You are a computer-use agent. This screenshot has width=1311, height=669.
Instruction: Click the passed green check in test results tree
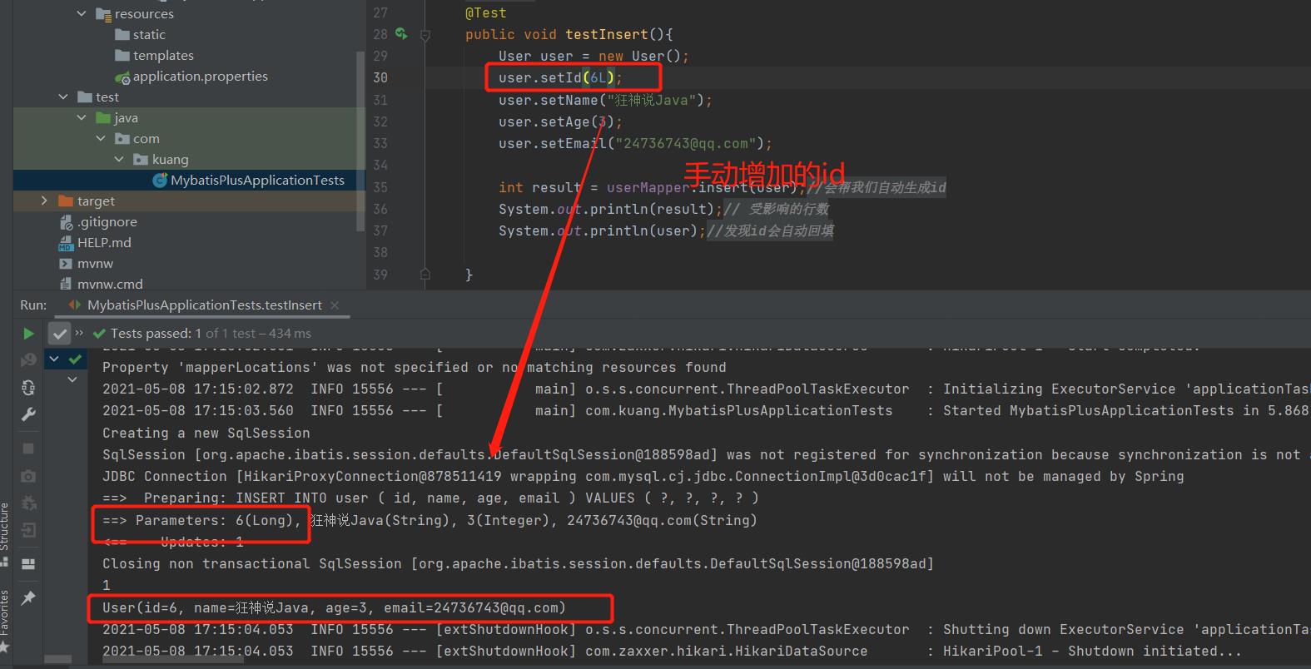click(x=75, y=359)
